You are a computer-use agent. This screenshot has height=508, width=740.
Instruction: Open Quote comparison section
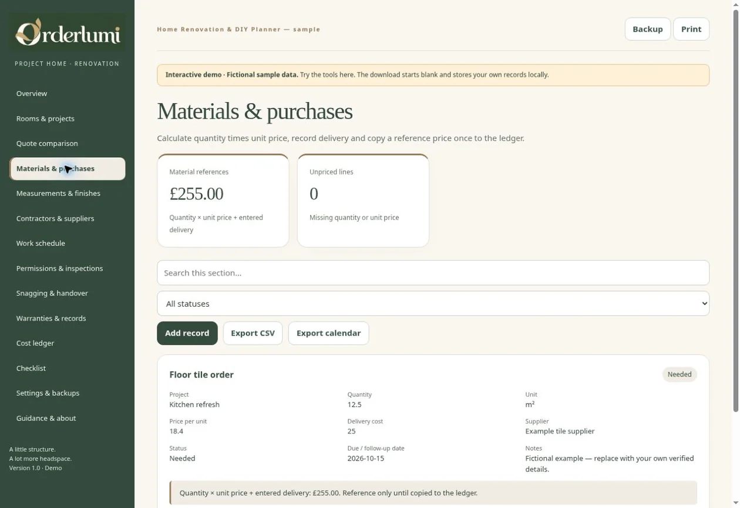point(67,144)
